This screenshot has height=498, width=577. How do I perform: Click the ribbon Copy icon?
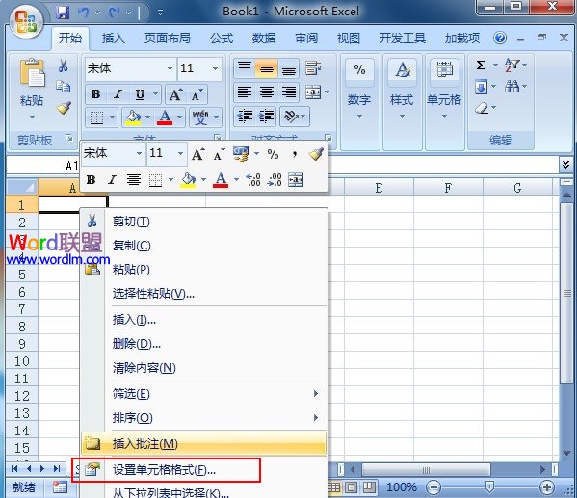pos(63,87)
